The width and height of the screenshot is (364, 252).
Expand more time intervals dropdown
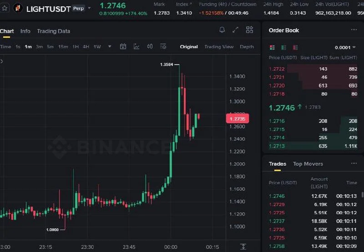click(x=110, y=47)
